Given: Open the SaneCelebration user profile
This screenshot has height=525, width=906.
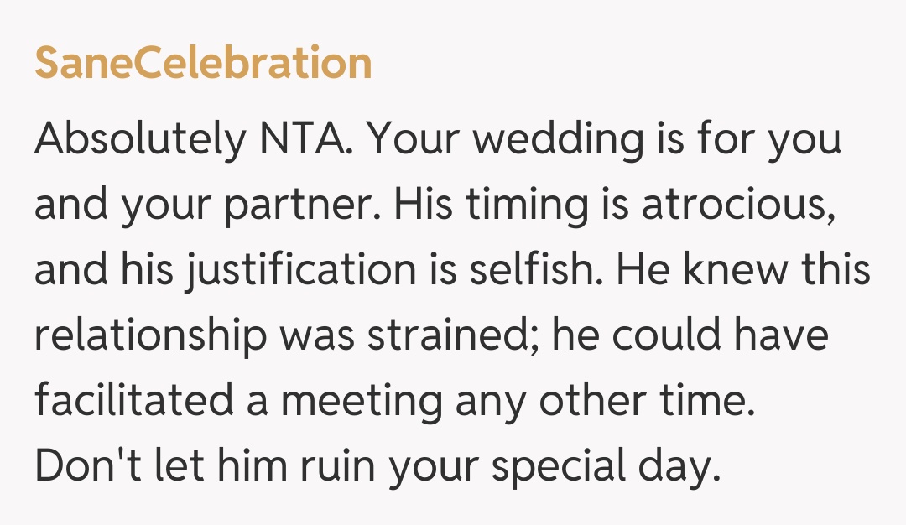Looking at the screenshot, I should (203, 63).
